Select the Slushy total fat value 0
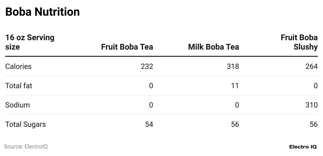This screenshot has width=323, height=156. coord(316,86)
